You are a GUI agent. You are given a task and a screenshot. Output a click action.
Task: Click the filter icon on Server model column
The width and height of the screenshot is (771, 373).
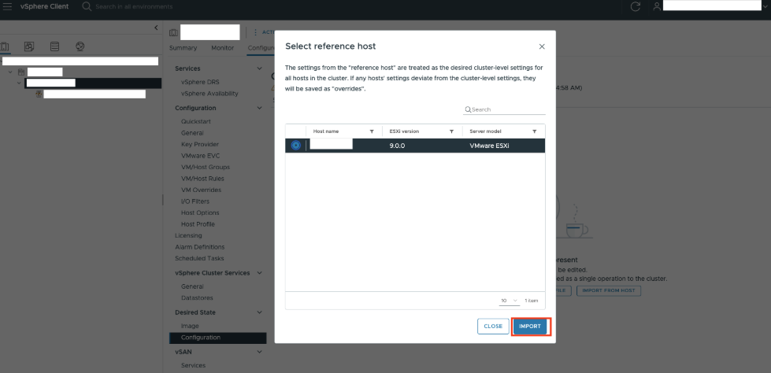click(535, 131)
